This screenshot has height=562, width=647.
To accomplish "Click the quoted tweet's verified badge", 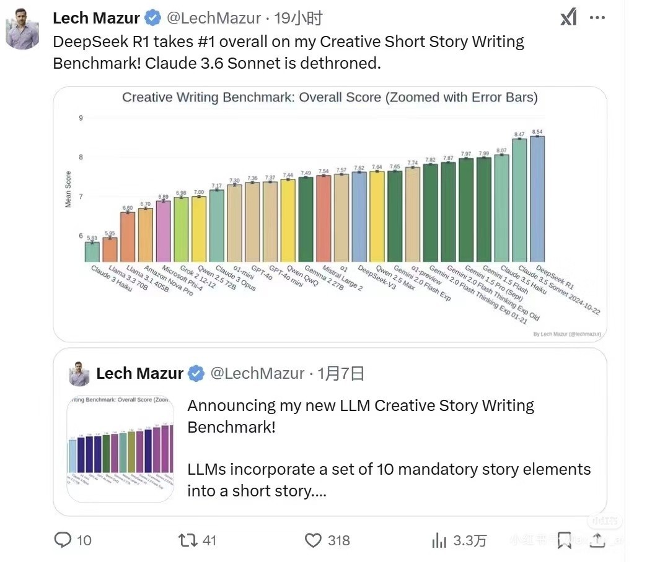I will point(196,373).
